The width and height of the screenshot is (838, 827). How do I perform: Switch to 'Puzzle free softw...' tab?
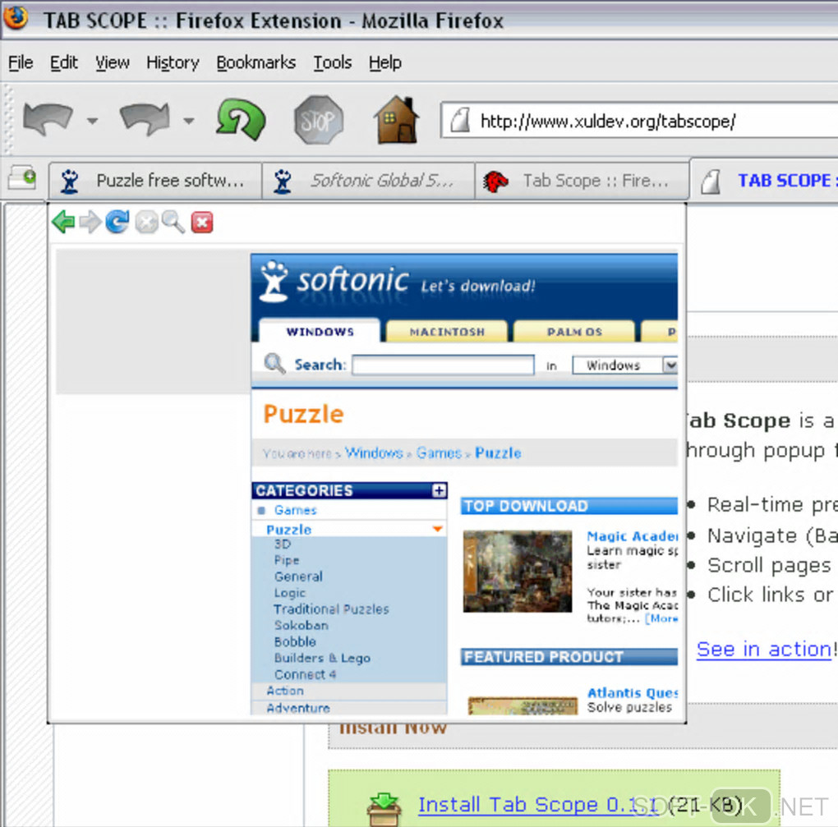pos(155,181)
